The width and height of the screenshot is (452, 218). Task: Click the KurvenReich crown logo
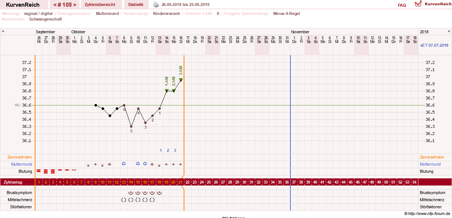pyautogui.click(x=419, y=4)
